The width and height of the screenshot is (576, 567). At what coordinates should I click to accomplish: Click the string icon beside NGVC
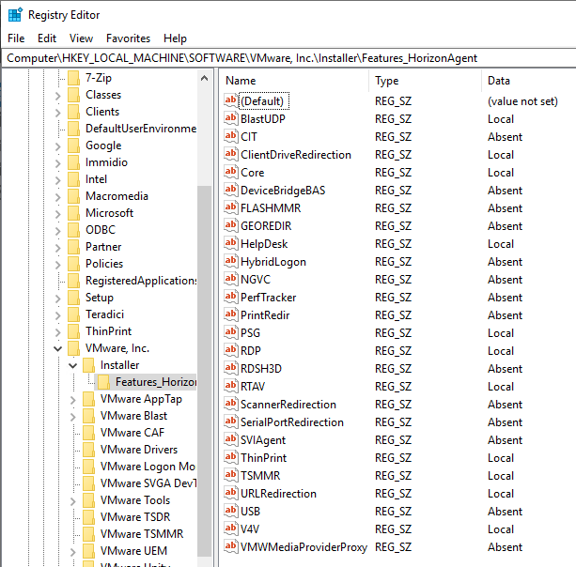[231, 279]
